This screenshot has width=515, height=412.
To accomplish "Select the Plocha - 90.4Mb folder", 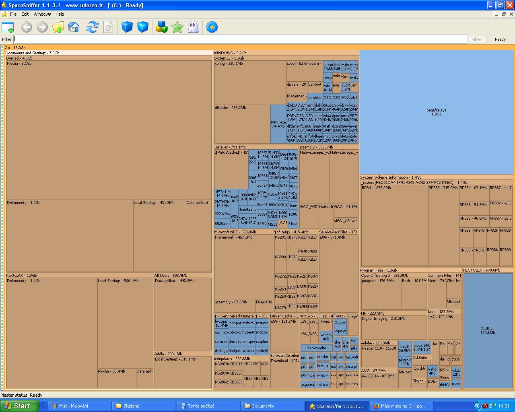I will point(116,379).
